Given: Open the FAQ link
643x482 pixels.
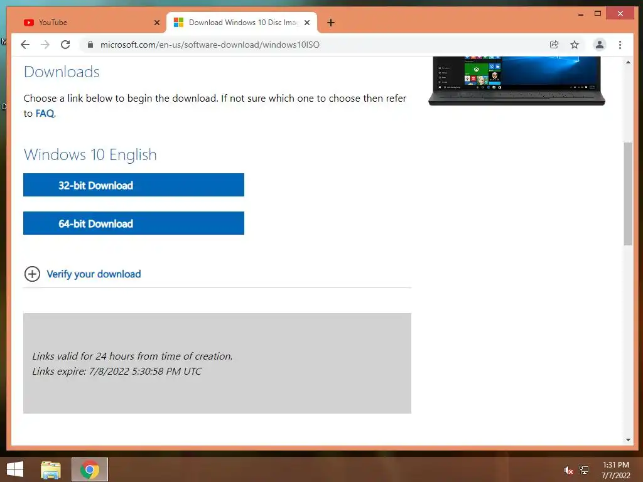Looking at the screenshot, I should [45, 113].
